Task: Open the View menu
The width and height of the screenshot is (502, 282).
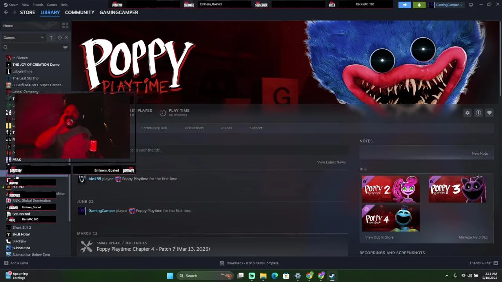Action: pos(25,5)
